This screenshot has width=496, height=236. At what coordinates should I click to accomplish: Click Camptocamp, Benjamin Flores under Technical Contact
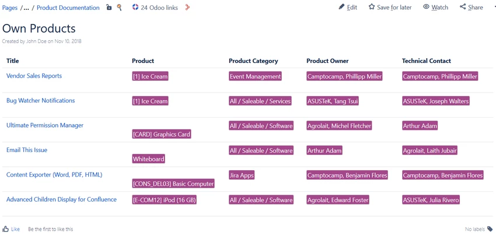443,175
